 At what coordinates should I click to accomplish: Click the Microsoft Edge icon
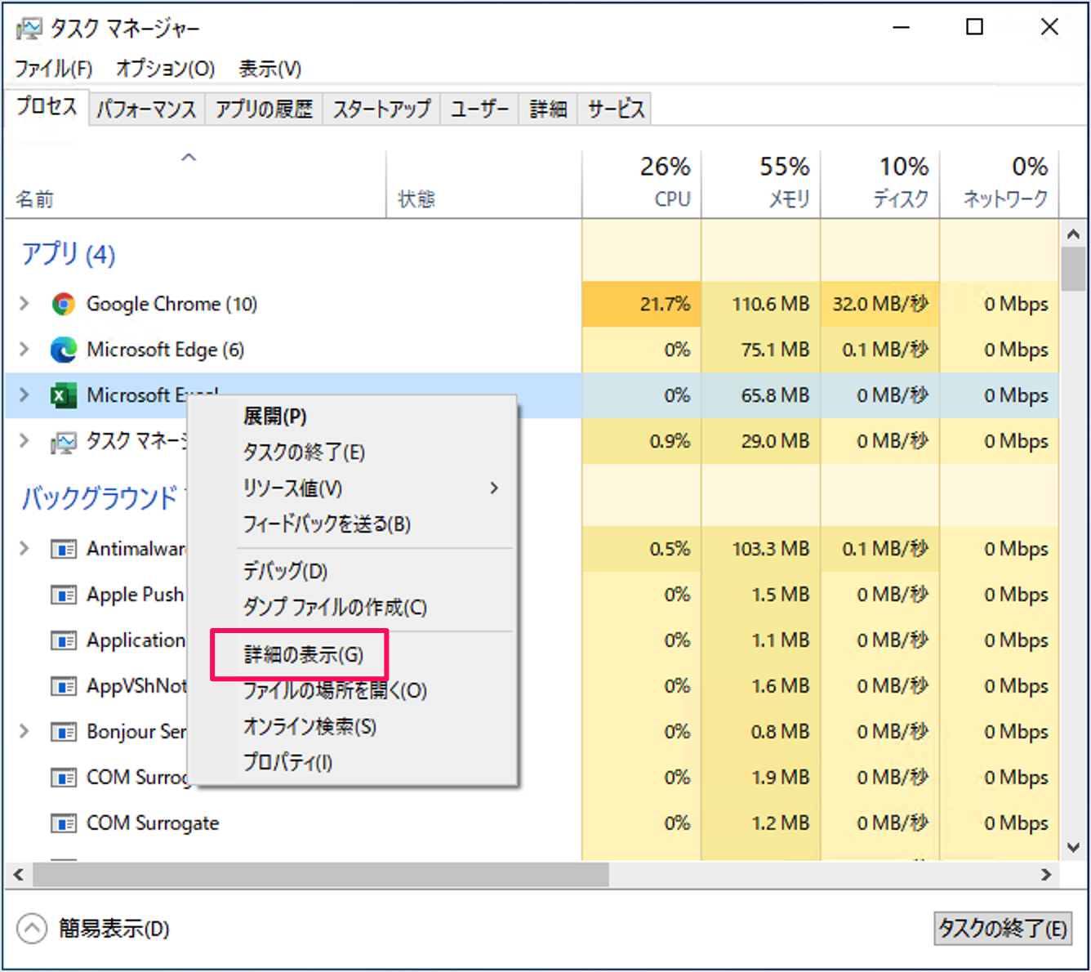[x=63, y=350]
